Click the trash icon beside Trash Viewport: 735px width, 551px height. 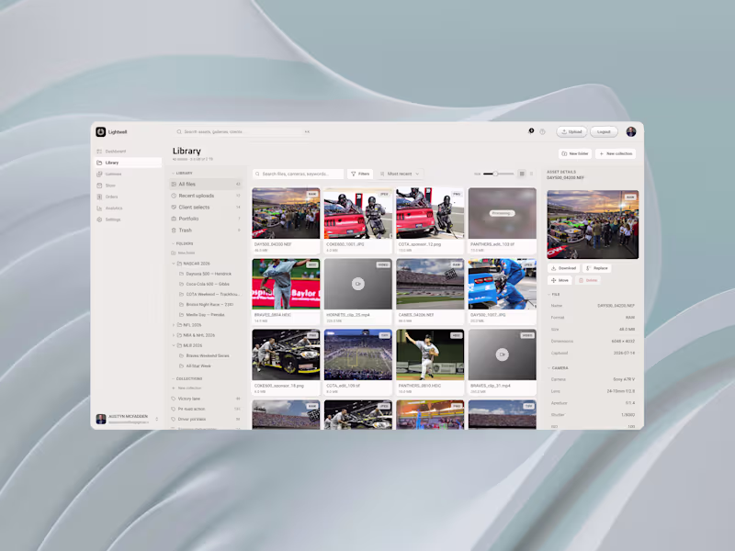tap(174, 231)
